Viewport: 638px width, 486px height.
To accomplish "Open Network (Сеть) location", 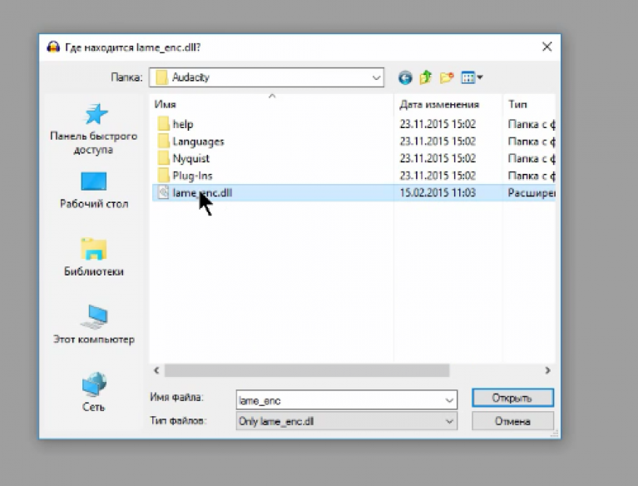I will [94, 392].
